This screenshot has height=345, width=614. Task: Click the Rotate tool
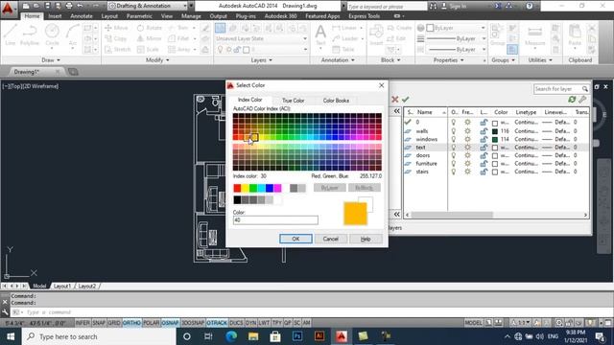(x=150, y=28)
